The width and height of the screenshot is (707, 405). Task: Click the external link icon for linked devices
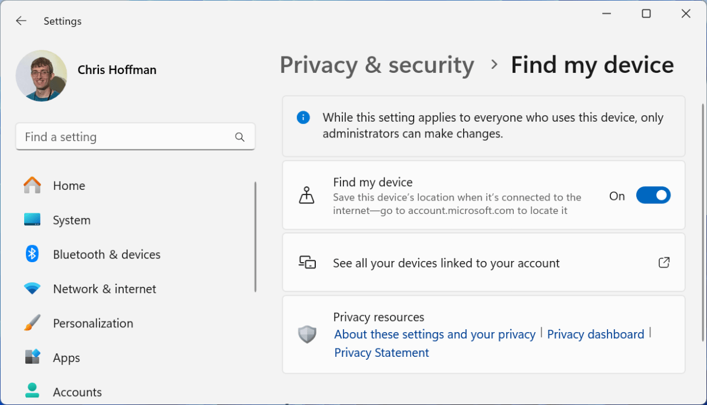pyautogui.click(x=664, y=263)
